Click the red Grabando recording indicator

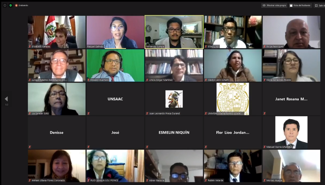tap(22, 5)
